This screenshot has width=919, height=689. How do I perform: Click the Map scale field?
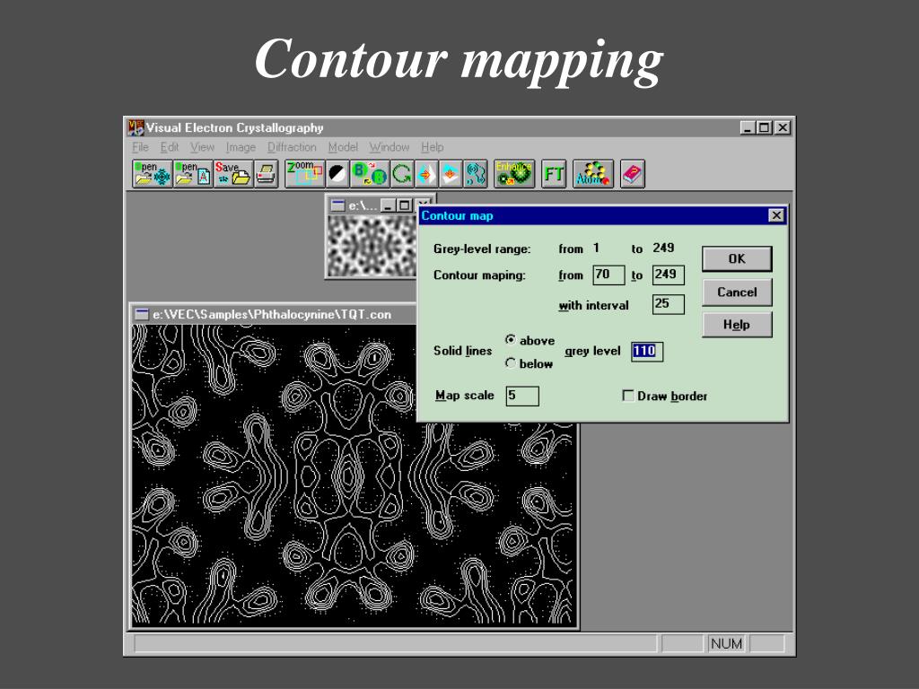[522, 396]
